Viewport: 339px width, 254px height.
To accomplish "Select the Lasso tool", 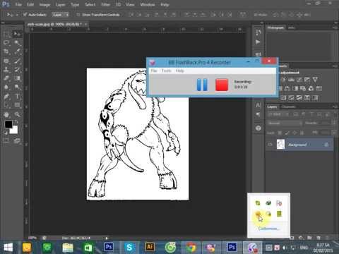I will (6, 43).
